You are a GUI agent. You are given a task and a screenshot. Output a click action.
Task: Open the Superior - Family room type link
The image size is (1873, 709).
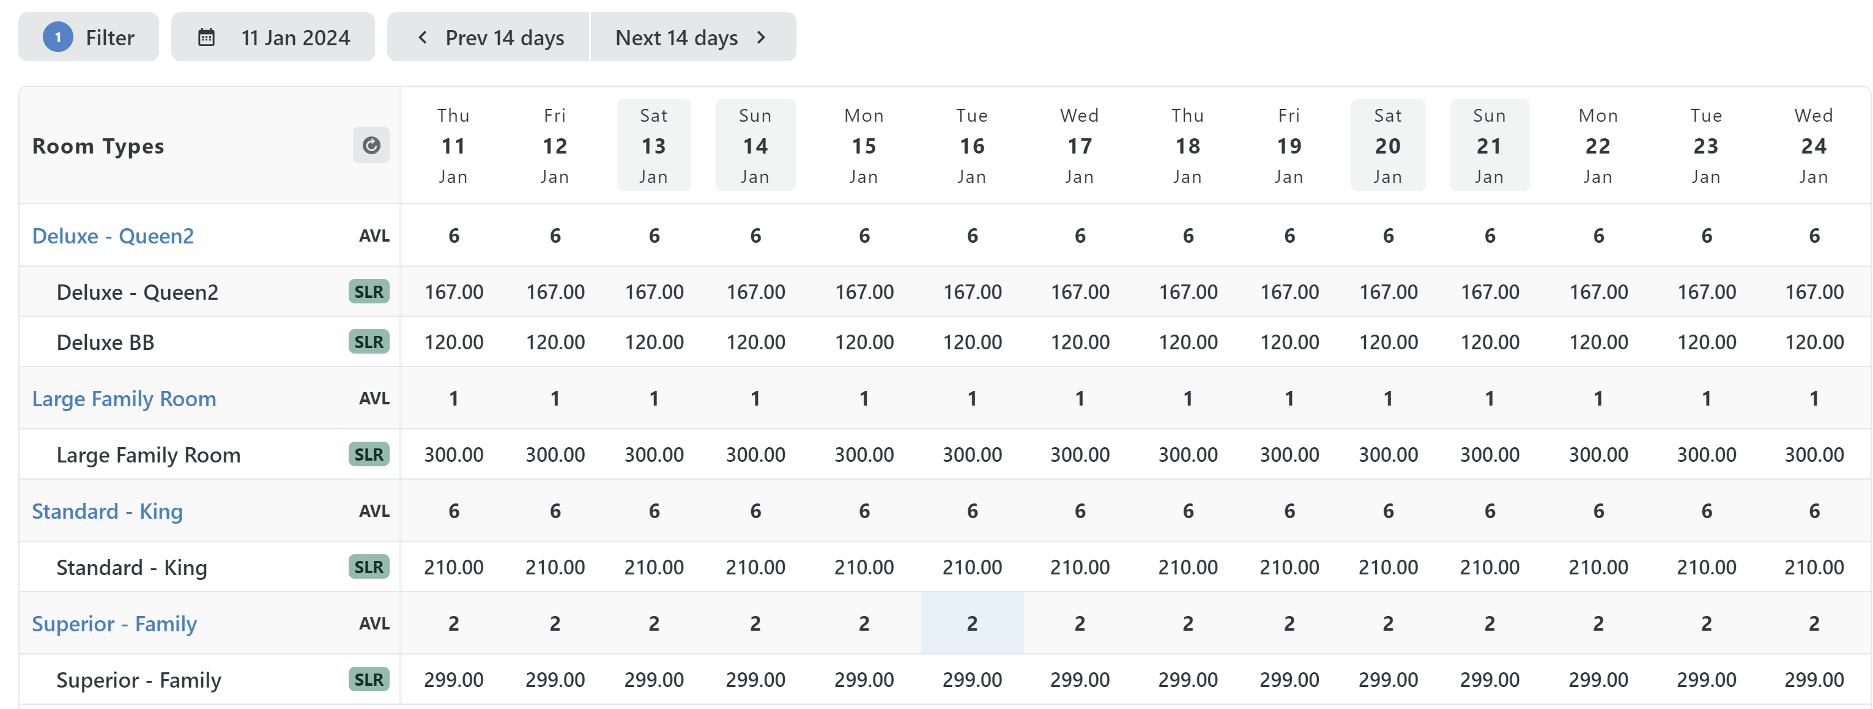(x=114, y=624)
